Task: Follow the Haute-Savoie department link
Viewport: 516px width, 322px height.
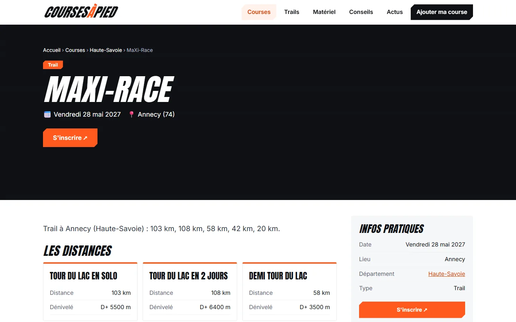Action: 446,274
